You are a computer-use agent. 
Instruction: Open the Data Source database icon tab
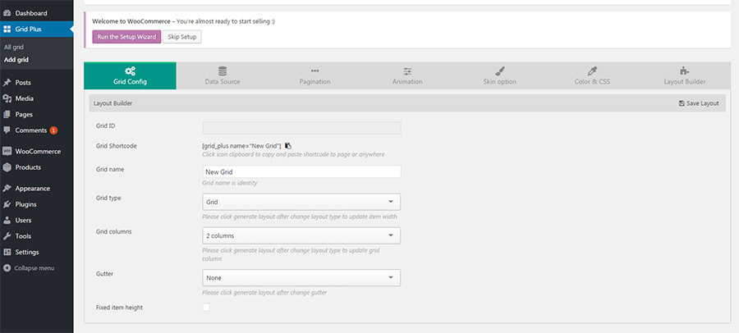223,71
